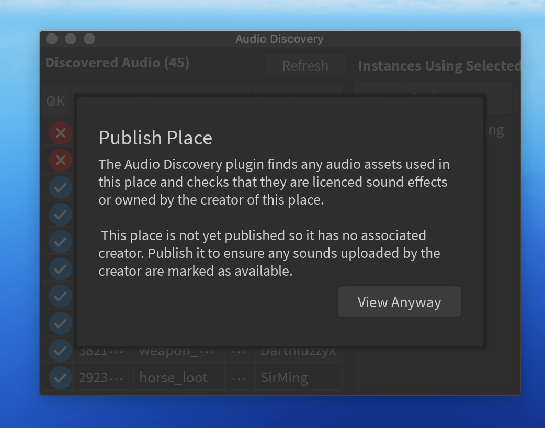Close the Audio Discovery window

click(52, 39)
